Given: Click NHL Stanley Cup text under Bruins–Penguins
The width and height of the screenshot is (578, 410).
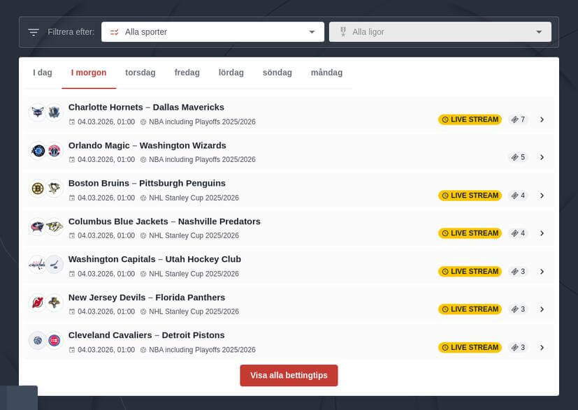Looking at the screenshot, I should pyautogui.click(x=194, y=198).
